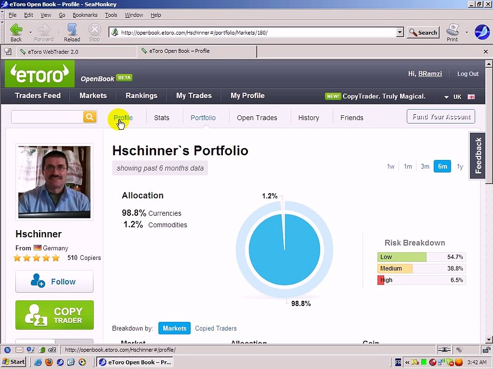Open ChatZilla icon in status bar
This screenshot has height=369, width=493.
pyautogui.click(x=52, y=350)
